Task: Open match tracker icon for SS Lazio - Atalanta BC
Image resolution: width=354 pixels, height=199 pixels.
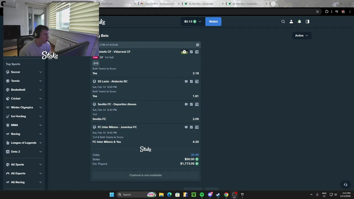Action: 197,82
